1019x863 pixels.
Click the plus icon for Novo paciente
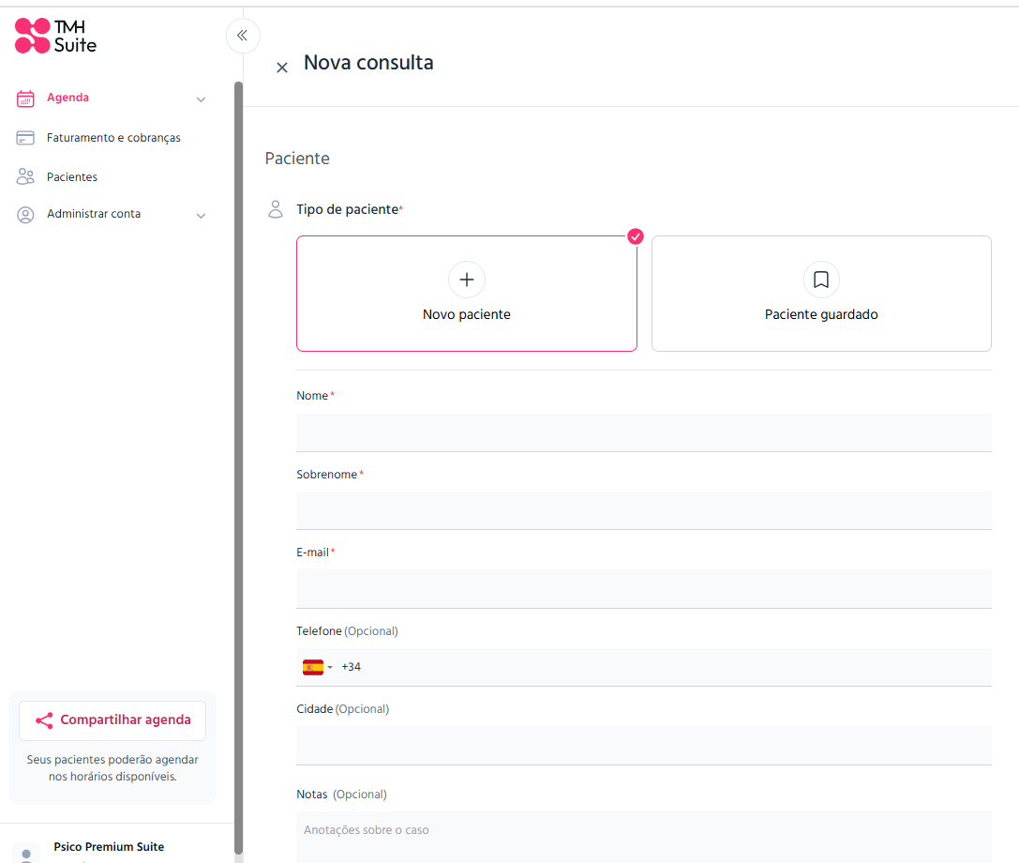pyautogui.click(x=466, y=280)
